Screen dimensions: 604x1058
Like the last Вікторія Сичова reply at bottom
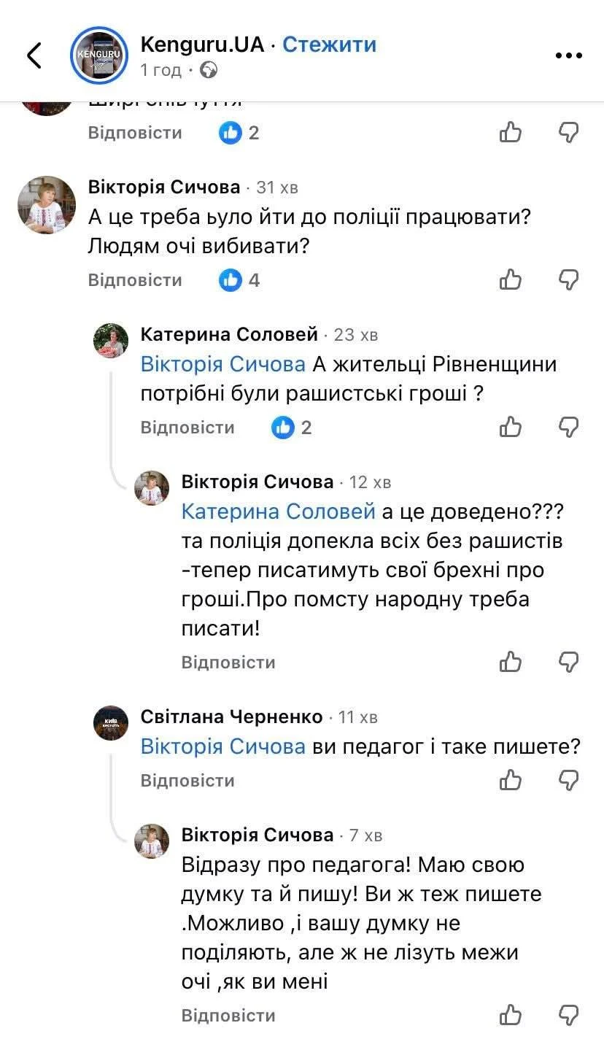coord(511,1015)
